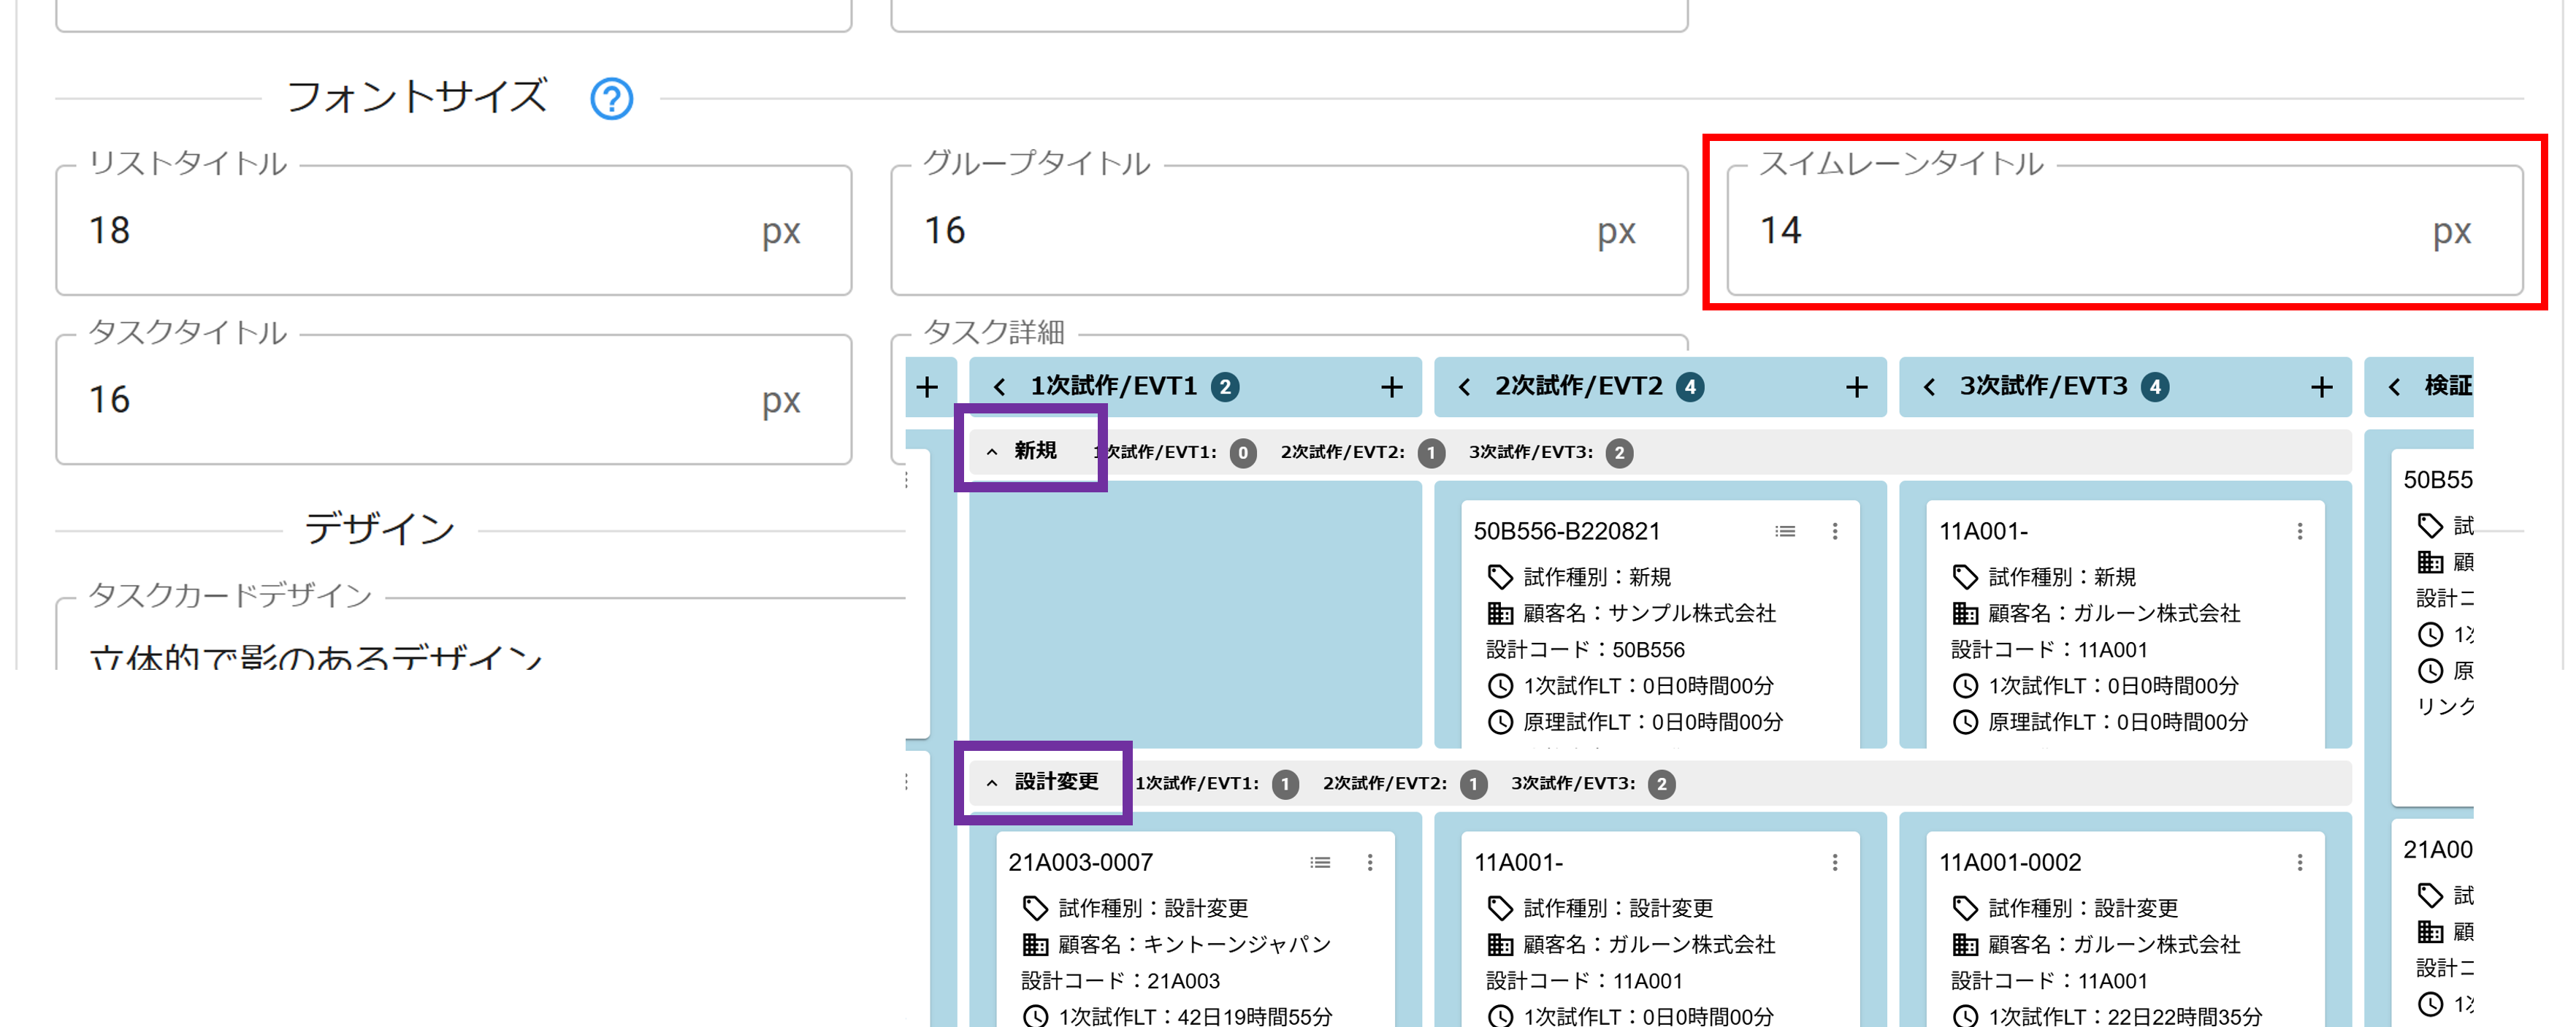This screenshot has height=1027, width=2576.
Task: Open the list icon on card 21A003-0007
Action: (x=1320, y=862)
